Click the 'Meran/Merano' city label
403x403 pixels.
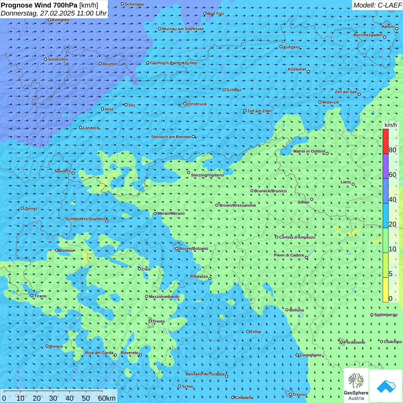click(171, 213)
